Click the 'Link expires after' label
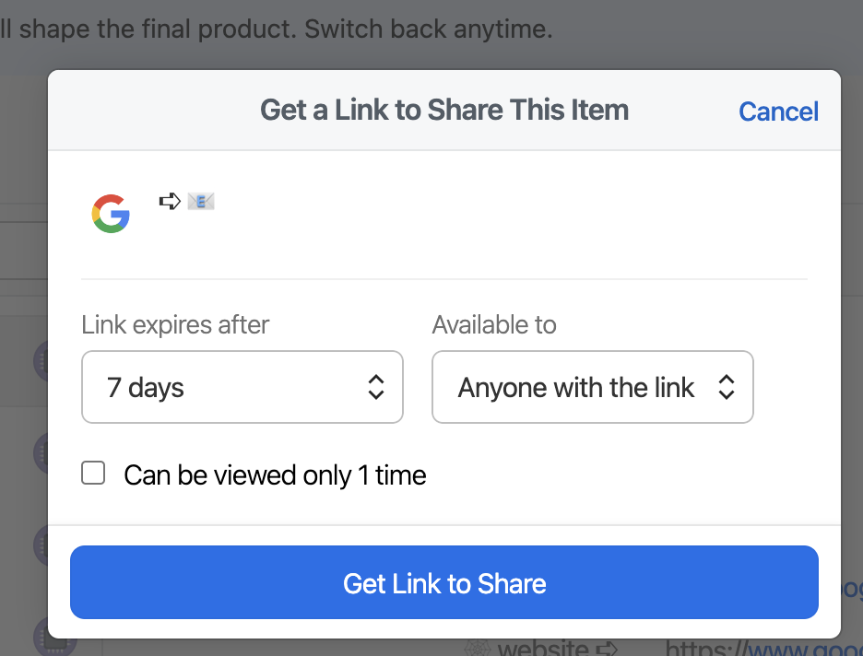This screenshot has width=863, height=656. pos(175,325)
